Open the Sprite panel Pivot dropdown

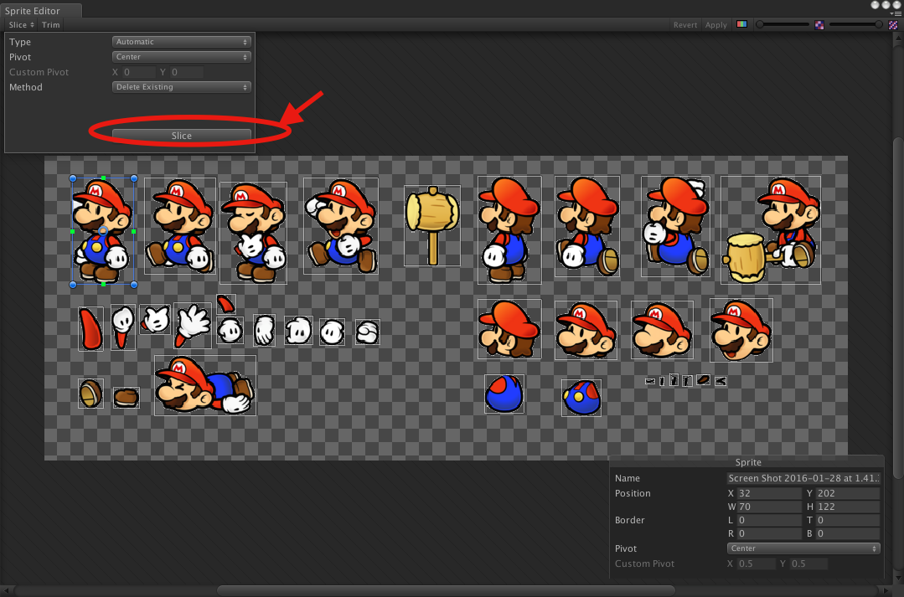(803, 548)
